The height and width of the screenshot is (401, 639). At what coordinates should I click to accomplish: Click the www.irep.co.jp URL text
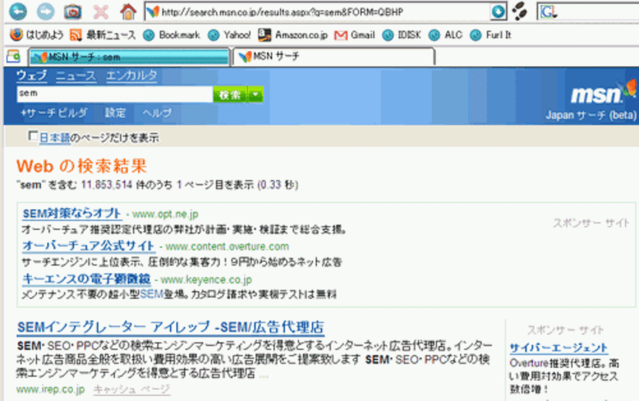(50, 390)
